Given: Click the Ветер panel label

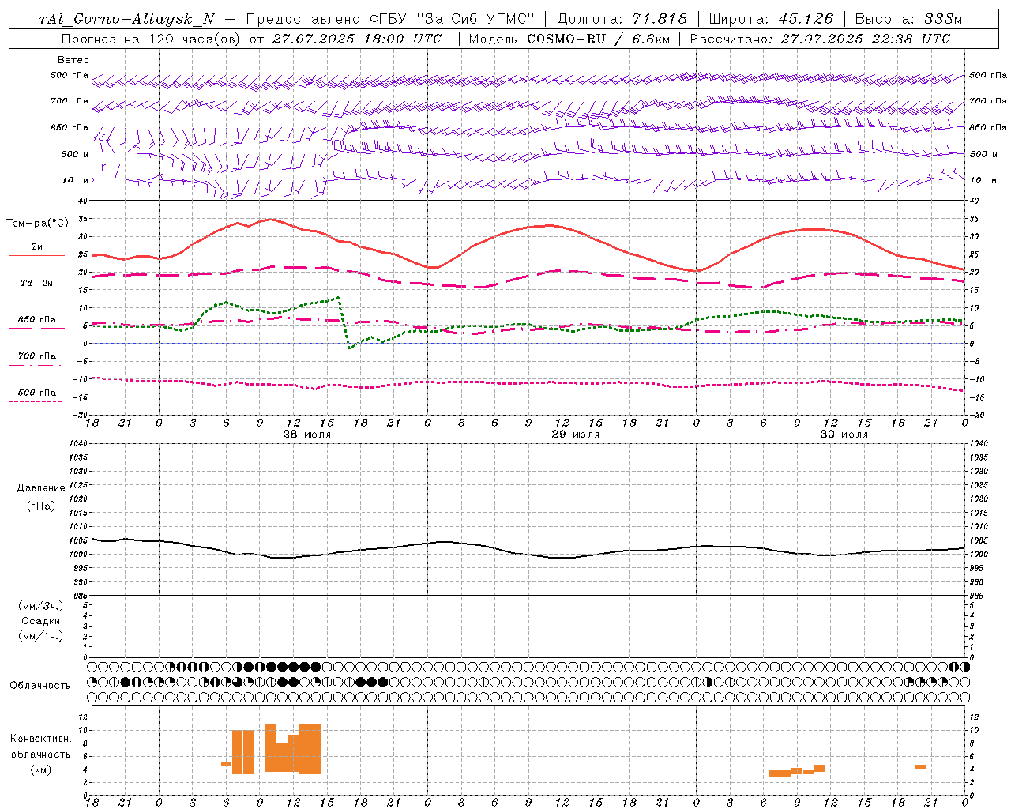Looking at the screenshot, I should pos(73,60).
